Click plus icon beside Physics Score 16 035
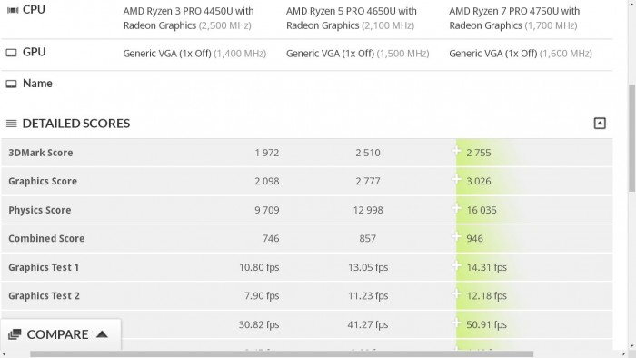The width and height of the screenshot is (636, 358). coord(457,208)
